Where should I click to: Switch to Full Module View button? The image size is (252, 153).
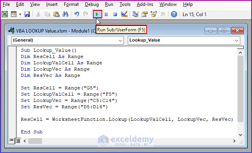[x=18, y=141]
